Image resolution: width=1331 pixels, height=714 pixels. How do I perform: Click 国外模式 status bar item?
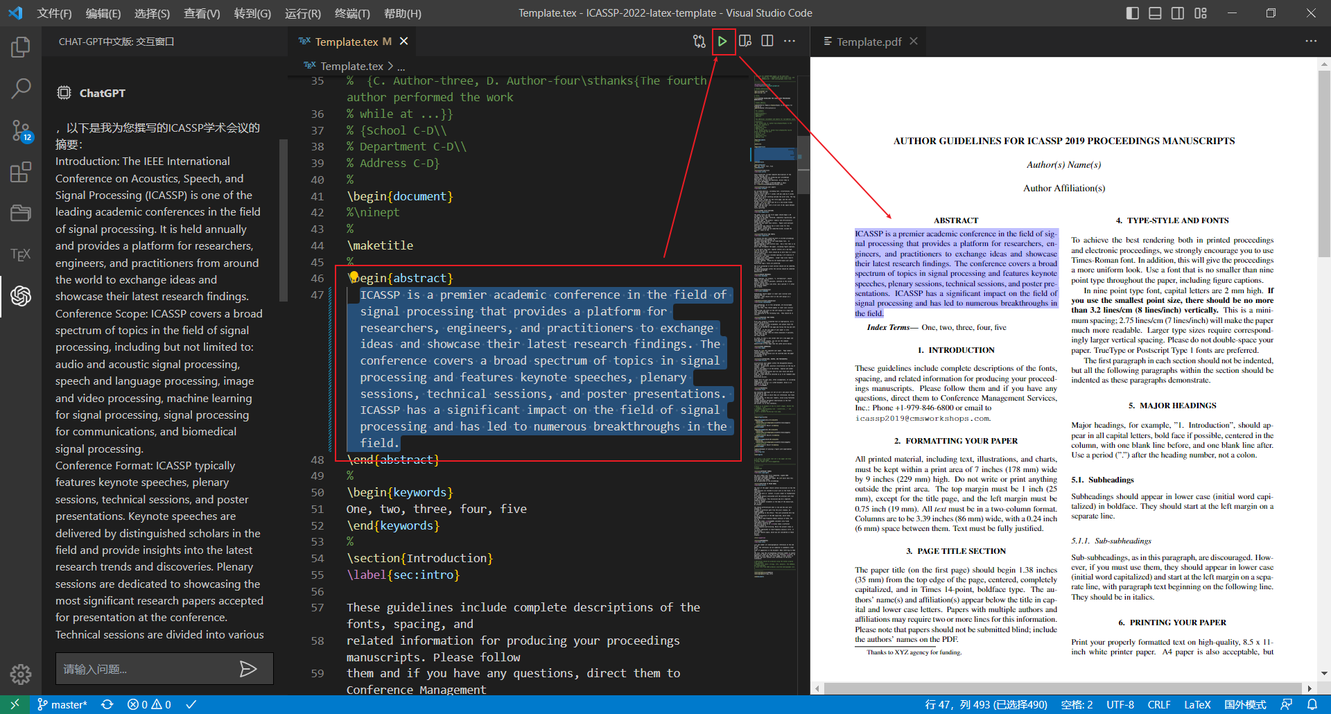(1245, 704)
